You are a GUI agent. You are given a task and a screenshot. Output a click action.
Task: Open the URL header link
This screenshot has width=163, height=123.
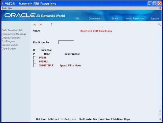tap(77, 18)
